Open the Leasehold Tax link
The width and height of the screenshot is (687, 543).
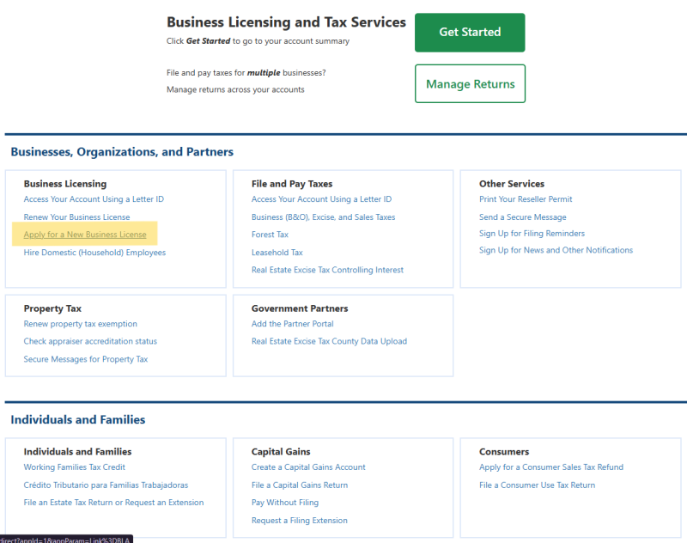tap(277, 253)
